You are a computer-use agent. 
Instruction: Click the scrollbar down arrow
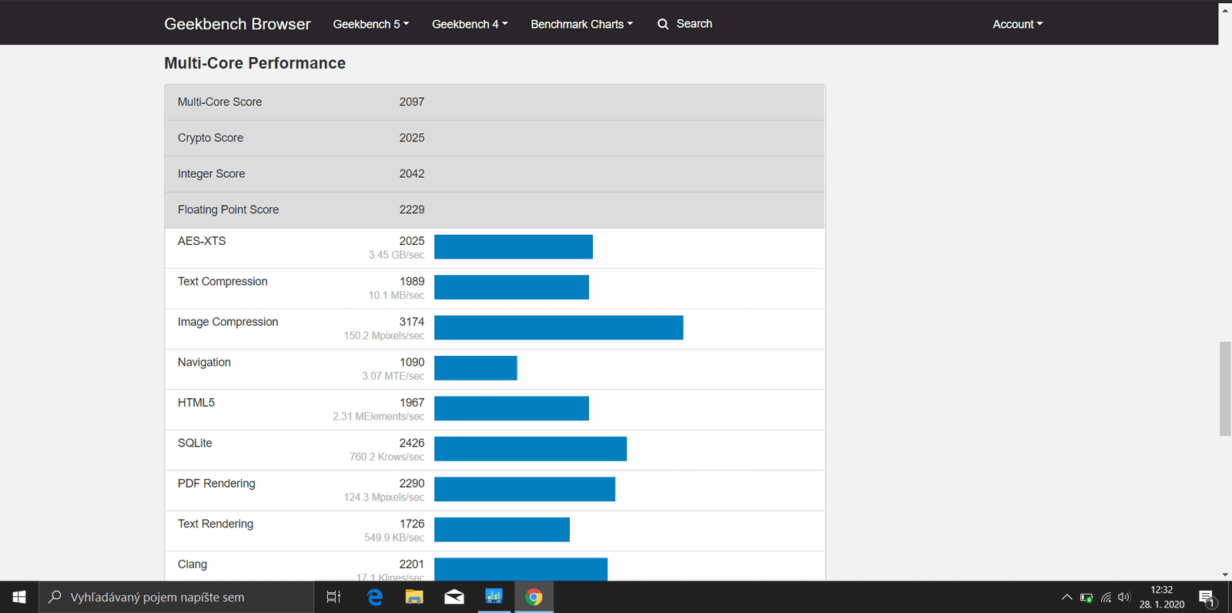click(x=1225, y=574)
